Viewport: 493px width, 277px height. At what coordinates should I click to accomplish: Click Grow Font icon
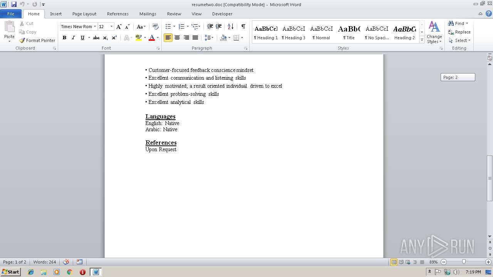[119, 27]
